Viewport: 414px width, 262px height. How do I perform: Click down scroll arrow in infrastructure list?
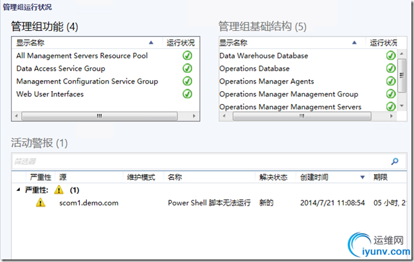pyautogui.click(x=402, y=106)
